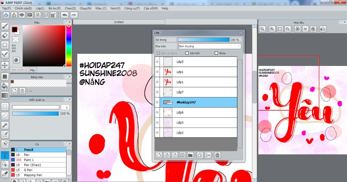
Task: Delete layer with trash icon
Action: pyautogui.click(x=218, y=155)
